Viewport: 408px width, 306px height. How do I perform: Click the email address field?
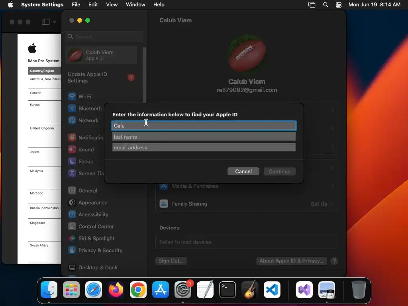[x=204, y=147]
